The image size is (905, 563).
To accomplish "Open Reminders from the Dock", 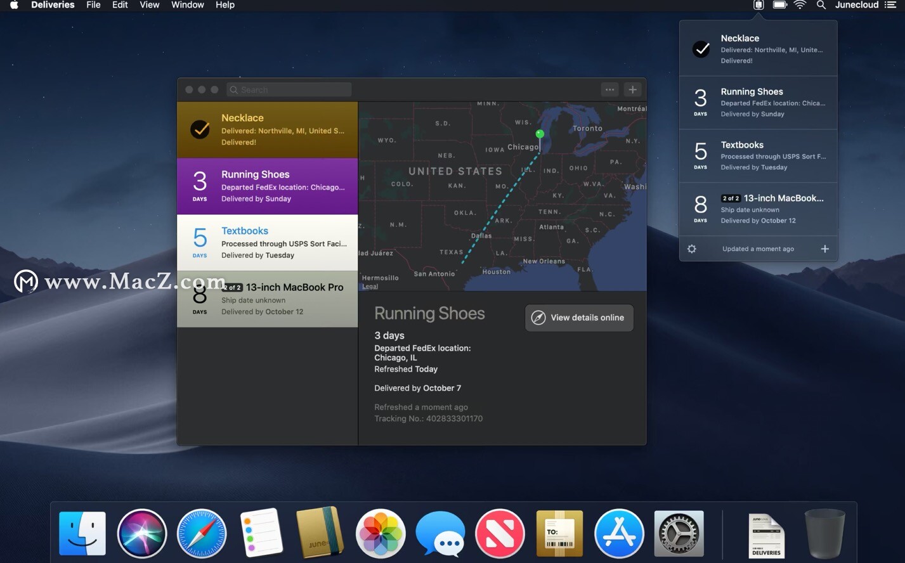I will 261,533.
